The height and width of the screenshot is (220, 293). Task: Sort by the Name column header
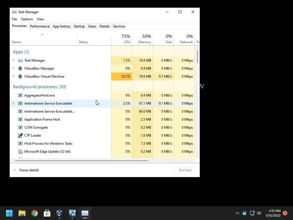pyautogui.click(x=43, y=39)
